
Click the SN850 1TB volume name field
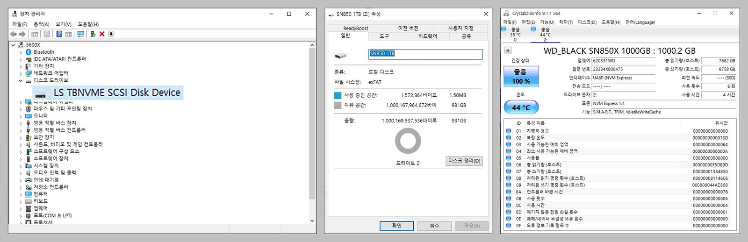tap(425, 54)
